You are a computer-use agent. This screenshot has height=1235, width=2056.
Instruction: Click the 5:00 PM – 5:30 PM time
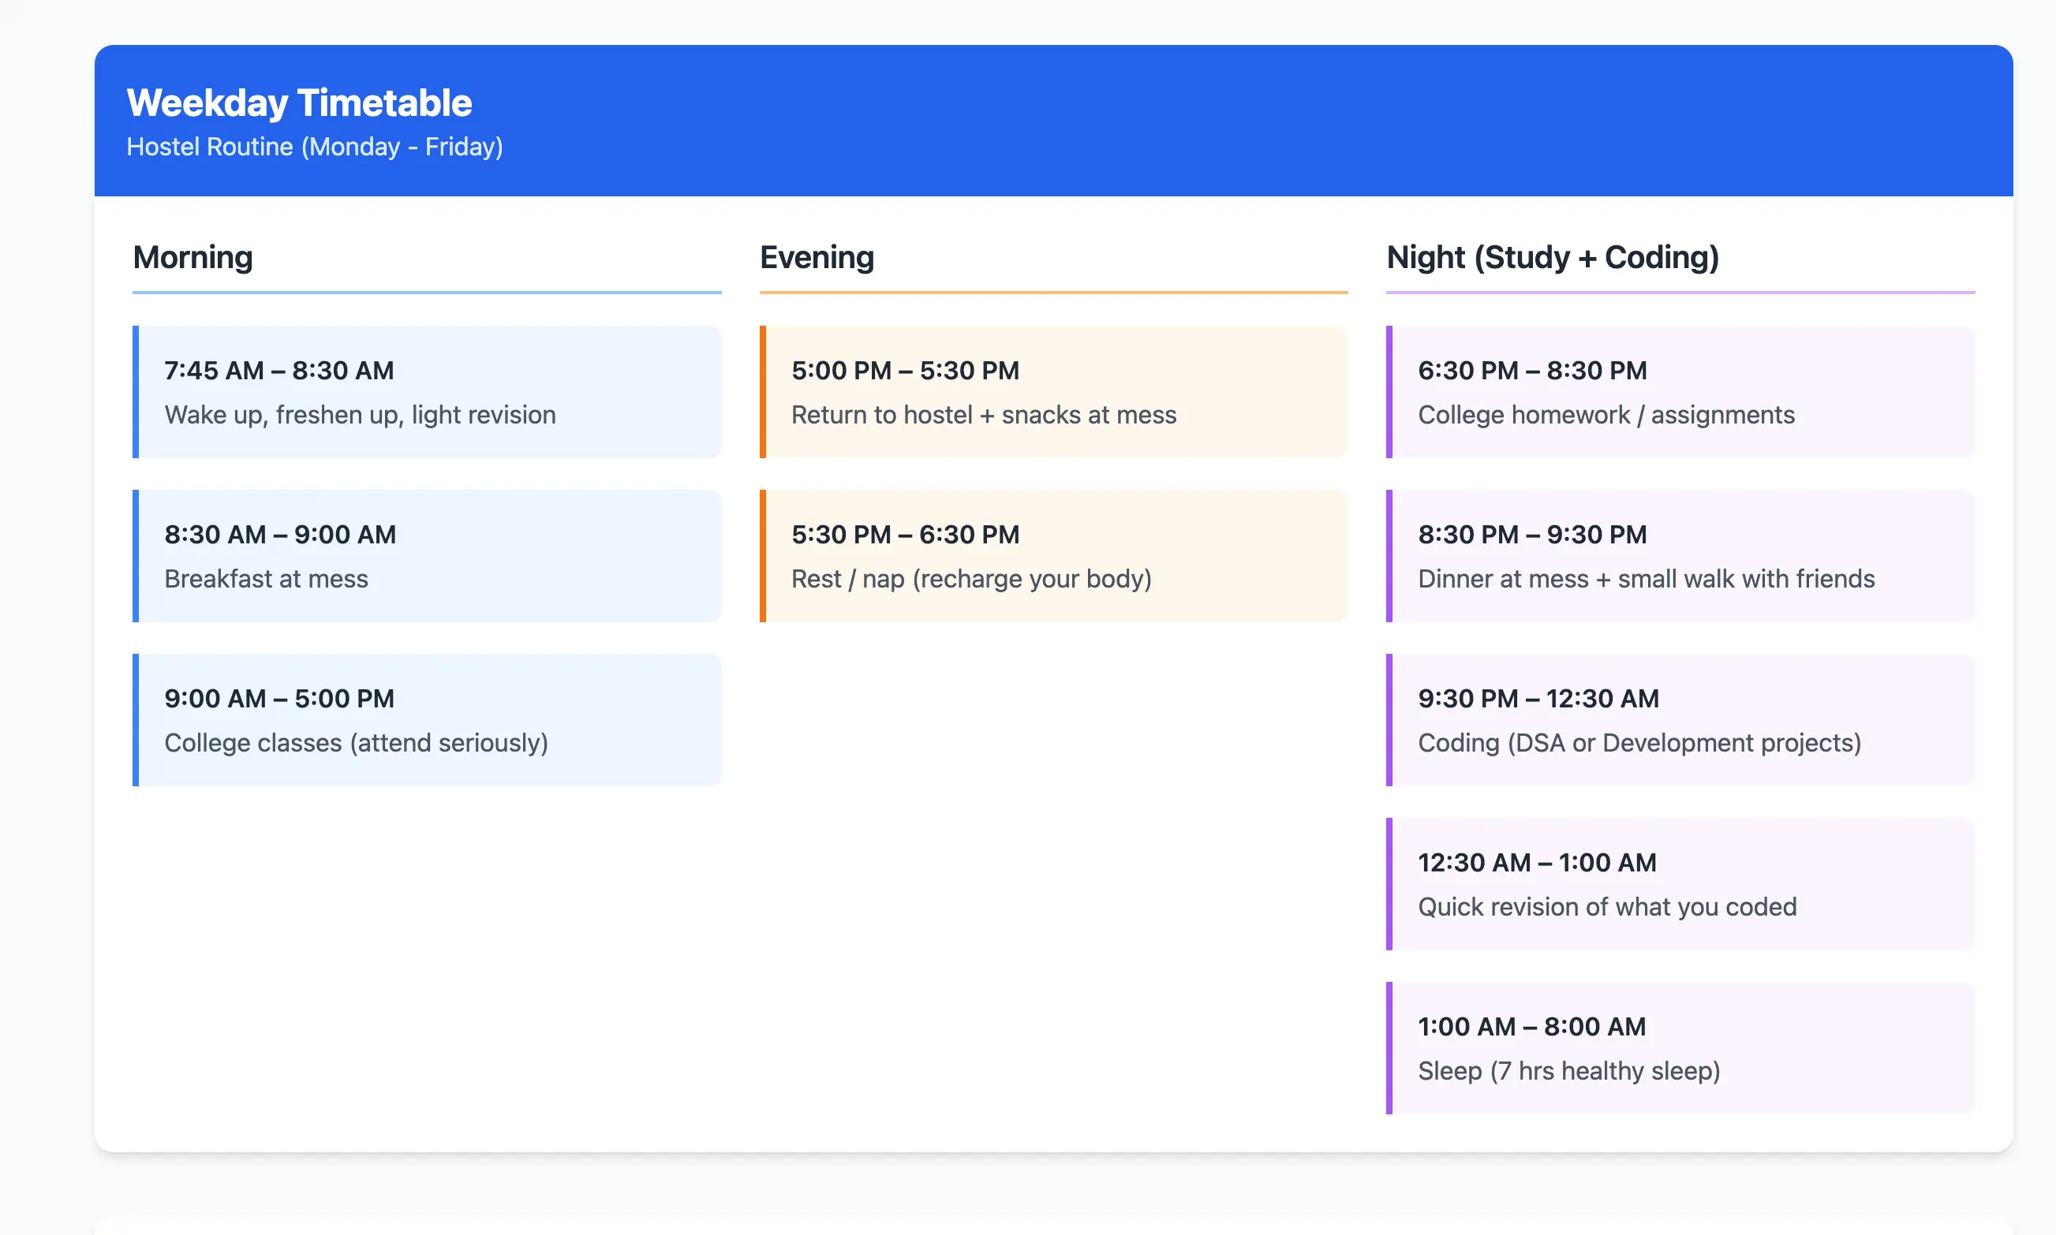click(x=904, y=371)
